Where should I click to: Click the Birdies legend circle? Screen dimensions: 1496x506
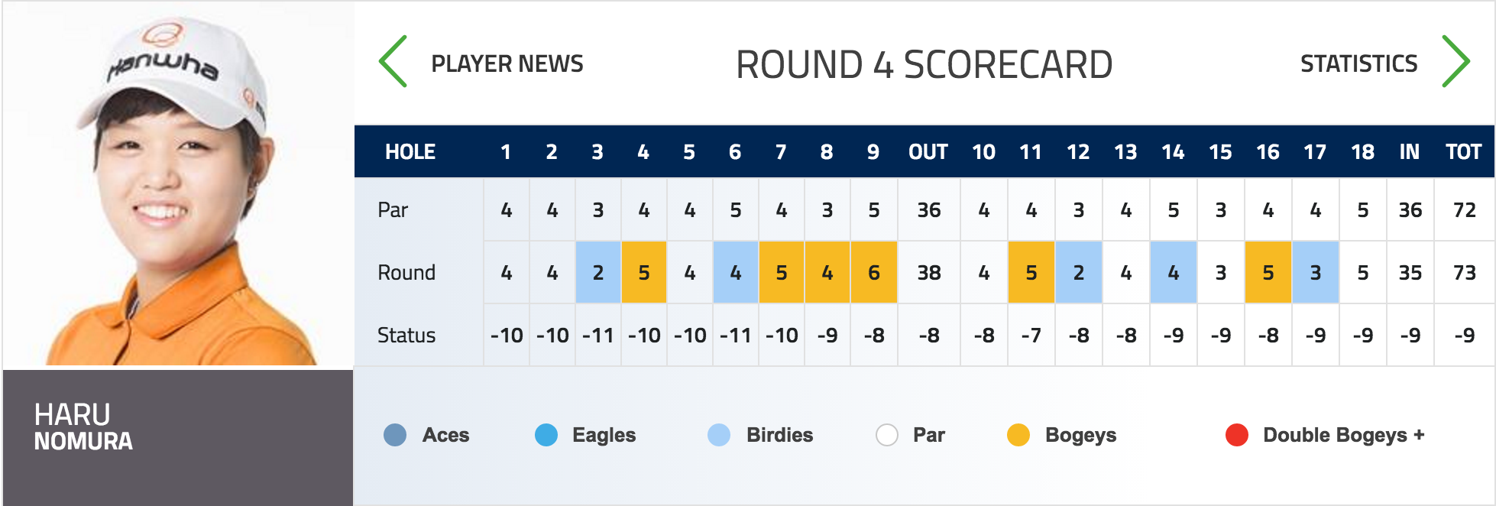tap(719, 435)
